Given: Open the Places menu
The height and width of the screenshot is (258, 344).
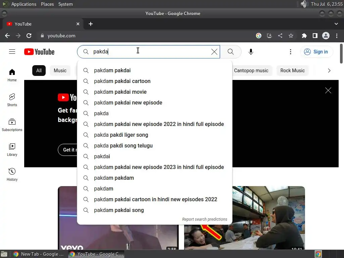Looking at the screenshot, I should coord(47,4).
